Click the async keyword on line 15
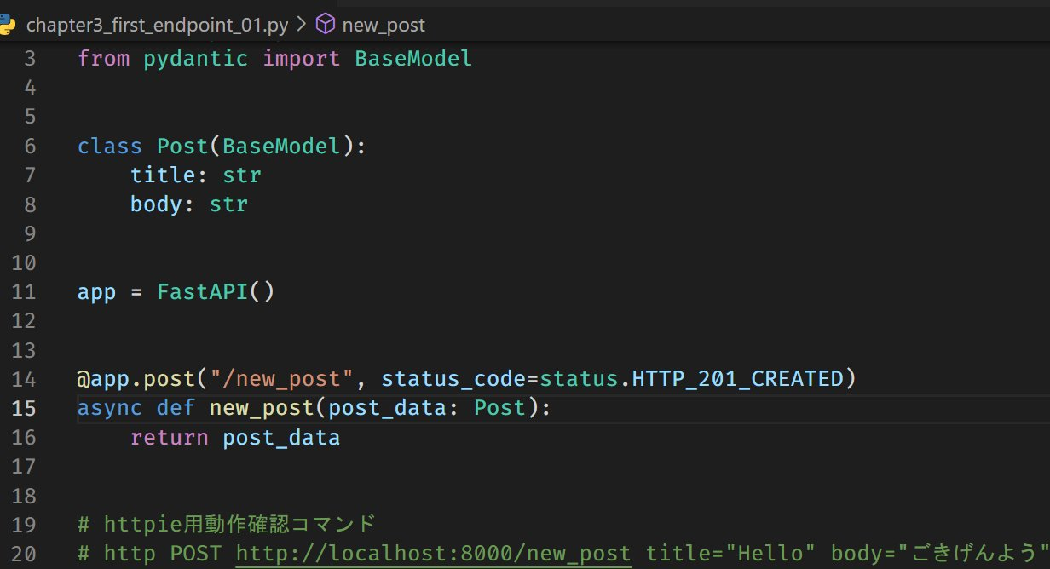Screen dimensions: 1050x569 point(109,408)
